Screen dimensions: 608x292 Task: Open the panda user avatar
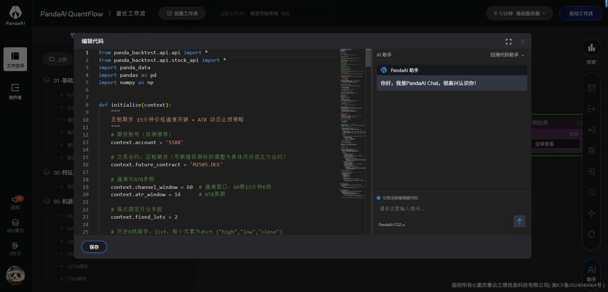(x=15, y=275)
